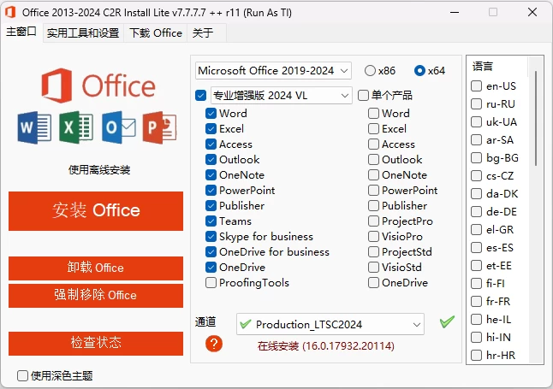Enable the dark theme checkbox
This screenshot has height=389, width=553.
[23, 375]
